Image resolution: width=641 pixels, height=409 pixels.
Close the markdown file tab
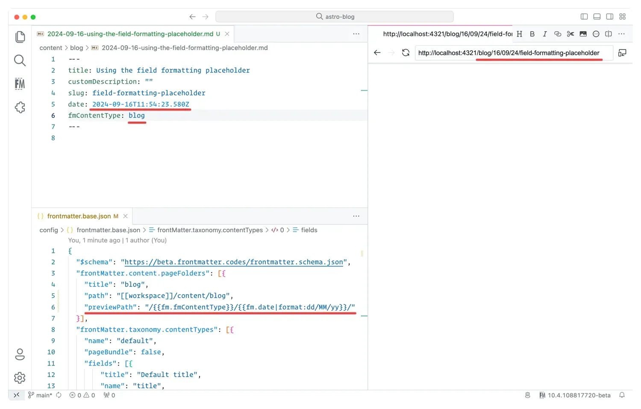click(227, 34)
